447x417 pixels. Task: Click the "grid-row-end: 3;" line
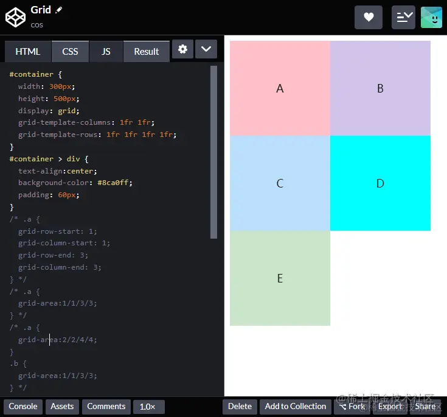point(53,255)
